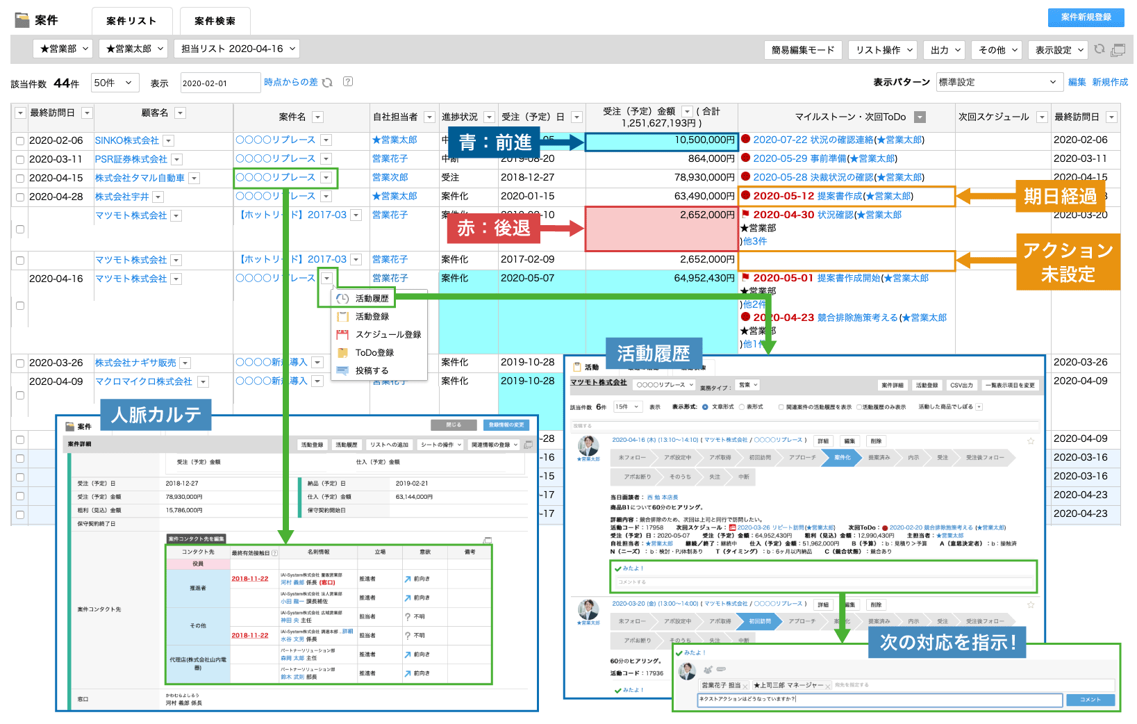The height and width of the screenshot is (724, 1137).
Task: Click the 投稿する icon in menu
Action: 342,370
